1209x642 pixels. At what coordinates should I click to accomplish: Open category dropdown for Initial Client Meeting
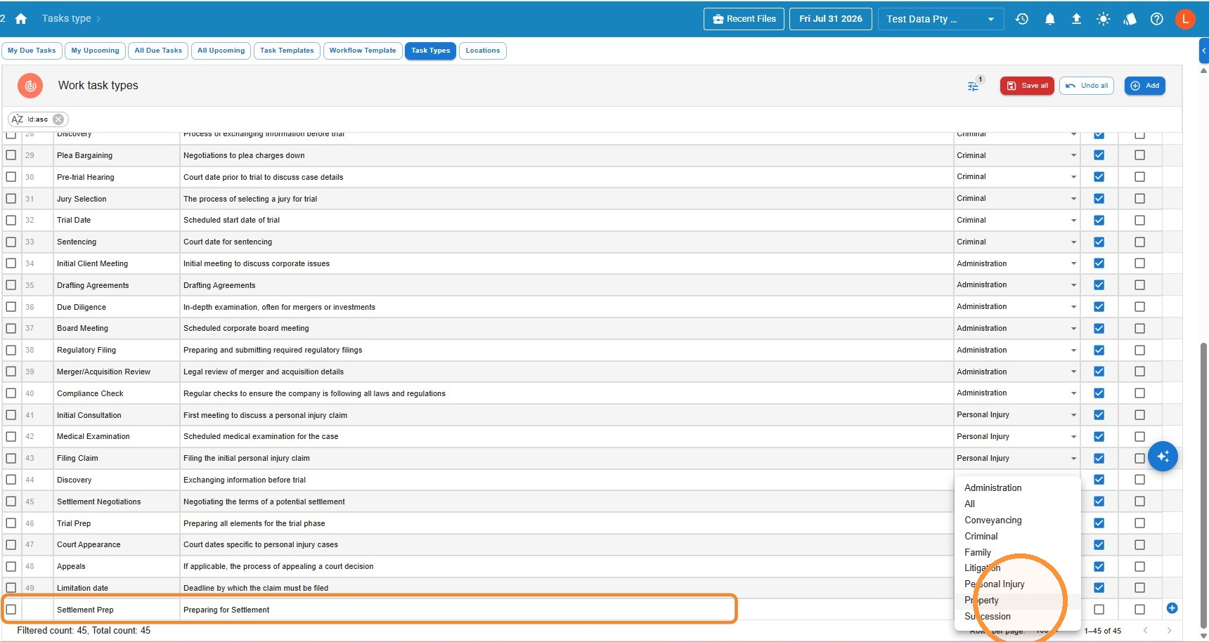(1016, 263)
